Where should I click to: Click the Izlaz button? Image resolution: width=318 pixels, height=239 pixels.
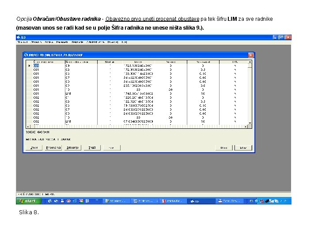[x=243, y=147]
